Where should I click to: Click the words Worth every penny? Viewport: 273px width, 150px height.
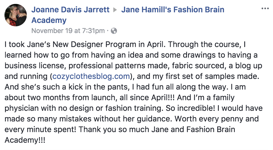[209, 119]
